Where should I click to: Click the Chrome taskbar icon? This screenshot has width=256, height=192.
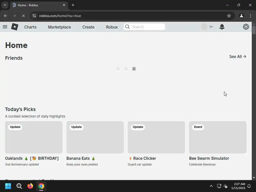click(x=41, y=186)
